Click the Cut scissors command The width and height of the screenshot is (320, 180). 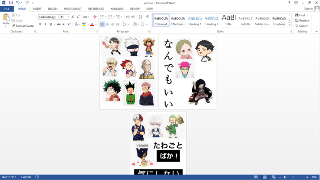(16, 15)
